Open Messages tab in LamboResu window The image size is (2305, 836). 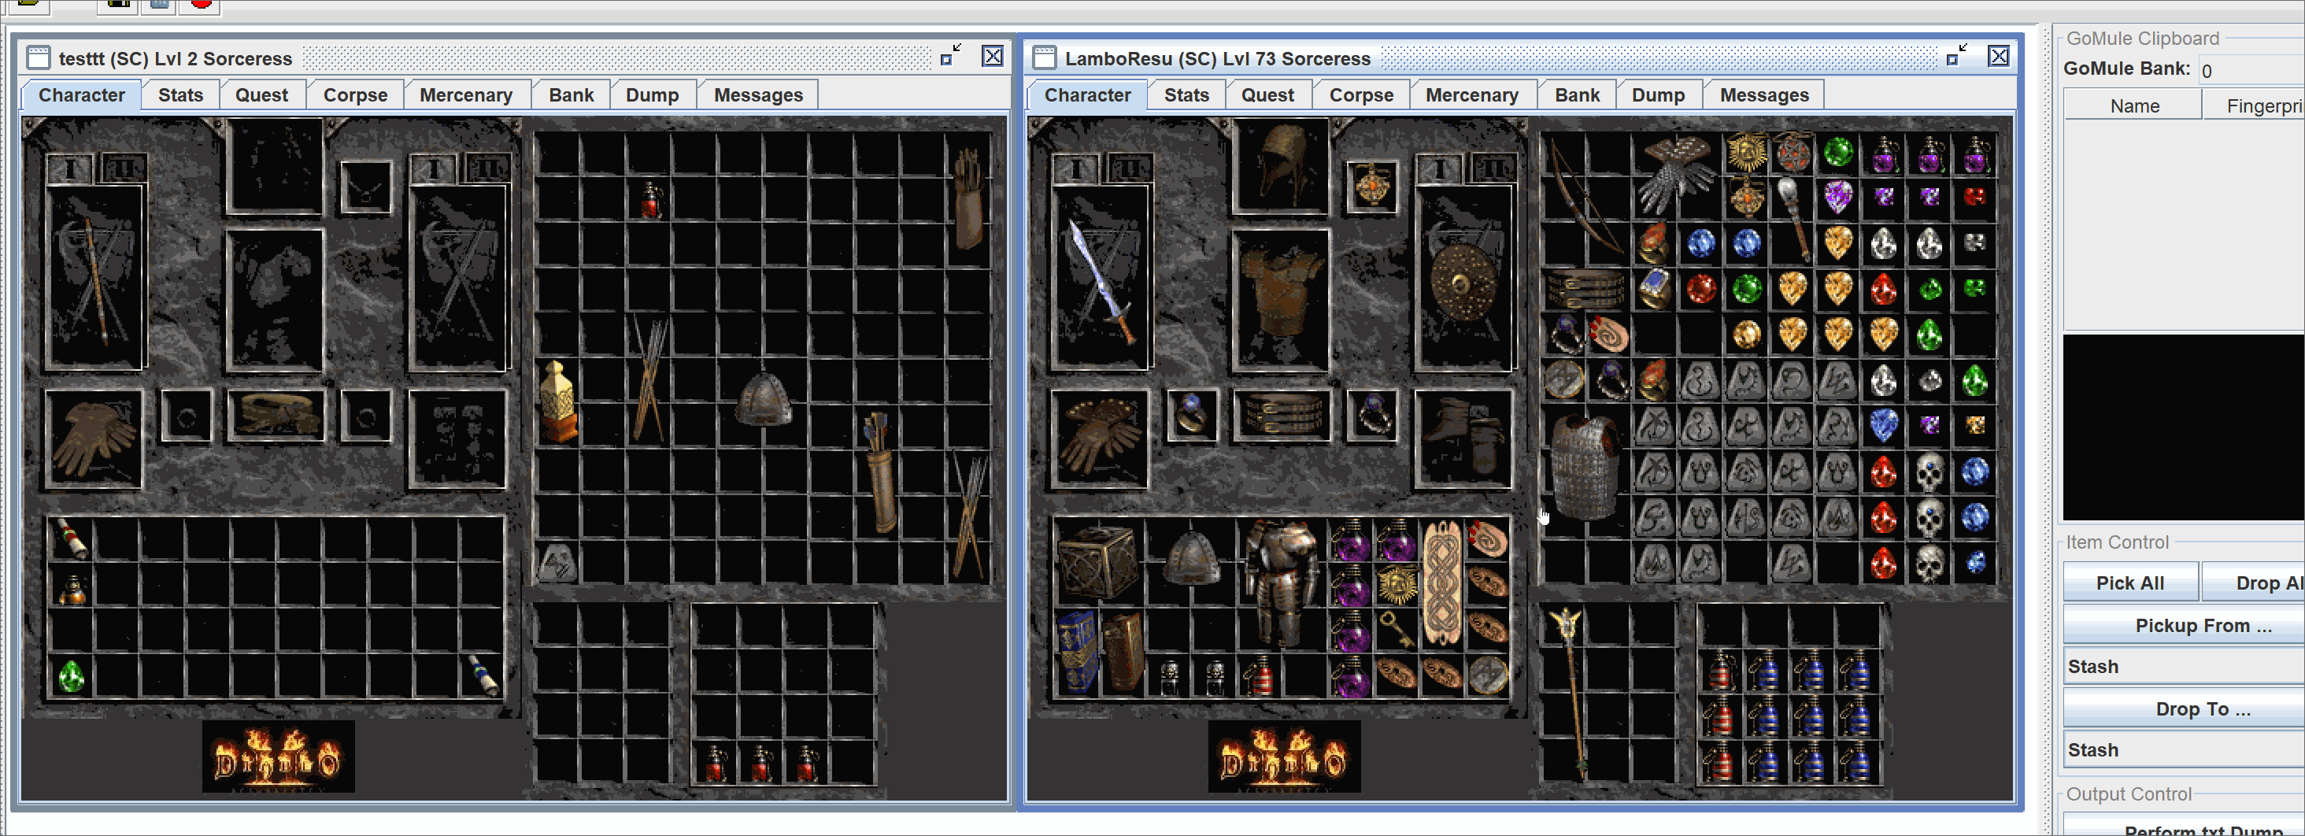pyautogui.click(x=1763, y=95)
